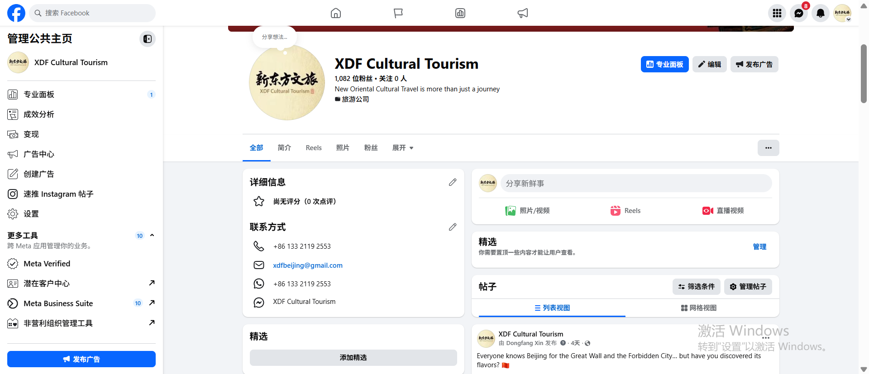Viewport: 869px width, 374px height.
Task: Open the three-dot menu beside tabs
Action: [769, 148]
